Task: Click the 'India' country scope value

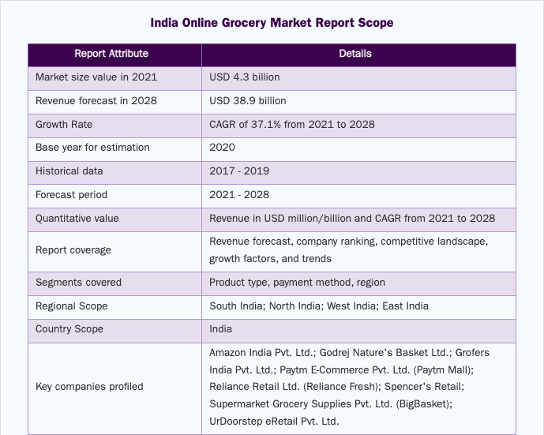Action: pos(220,329)
